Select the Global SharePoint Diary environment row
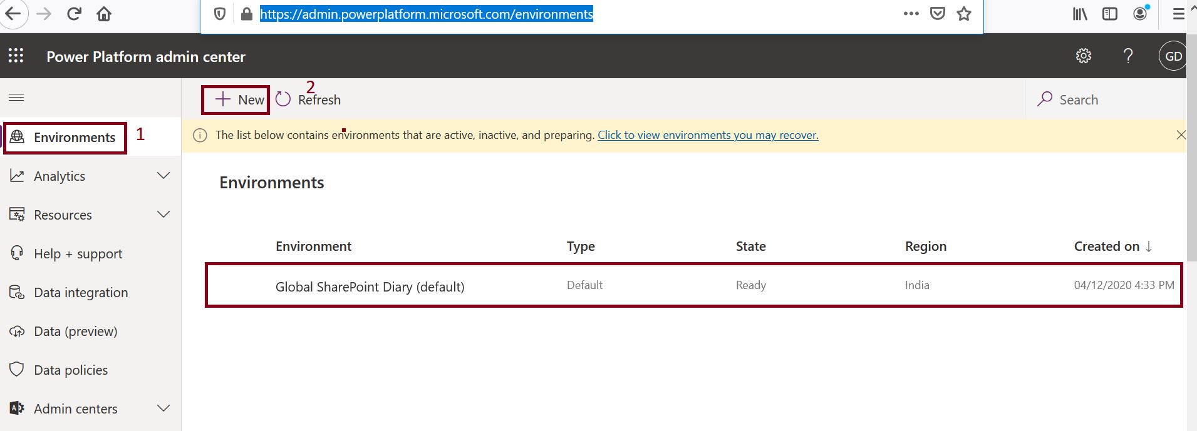Image resolution: width=1197 pixels, height=431 pixels. [x=370, y=286]
